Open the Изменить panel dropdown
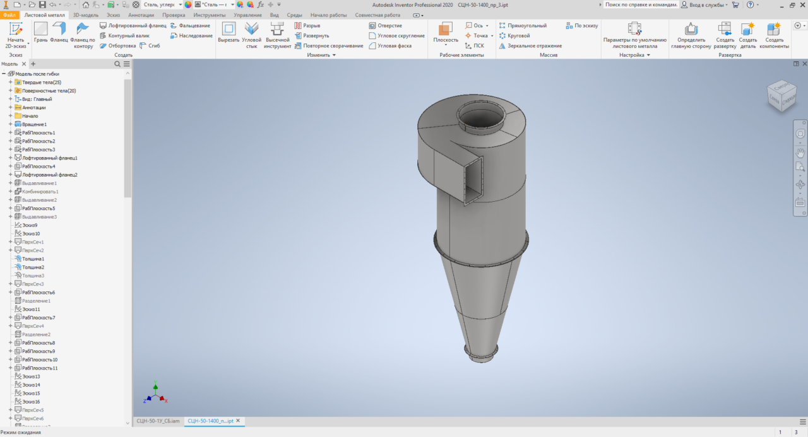This screenshot has width=808, height=437. coord(334,55)
